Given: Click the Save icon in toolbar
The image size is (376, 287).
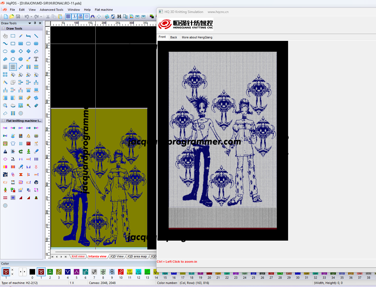Looking at the screenshot, I should 18,17.
